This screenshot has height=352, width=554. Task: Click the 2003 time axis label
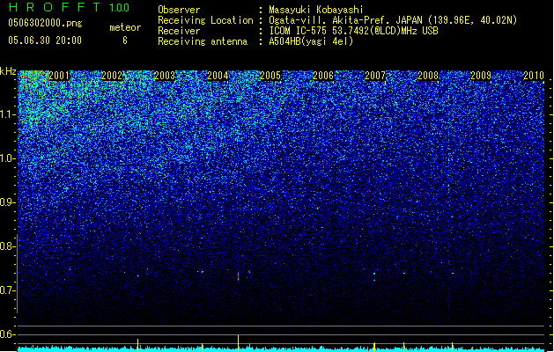165,75
